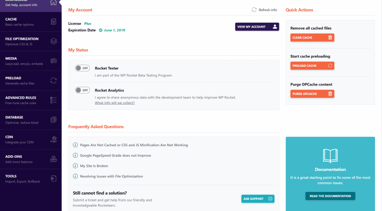This screenshot has width=382, height=211.
Task: Open the Tools import export section
Action: pos(31,179)
